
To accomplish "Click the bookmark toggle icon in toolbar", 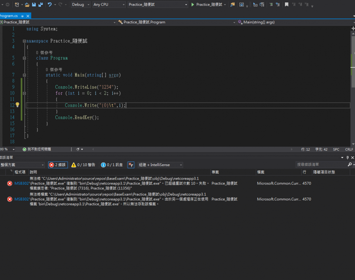I will coord(286,5).
